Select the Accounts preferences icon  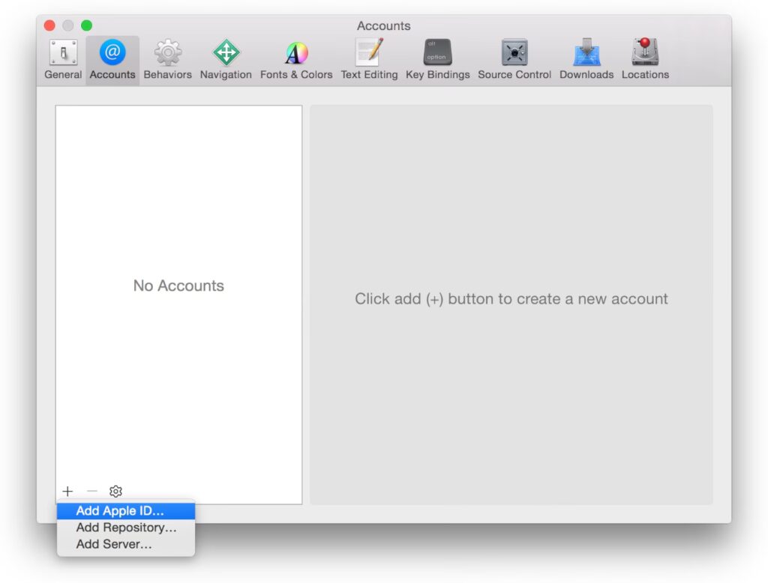click(x=112, y=59)
